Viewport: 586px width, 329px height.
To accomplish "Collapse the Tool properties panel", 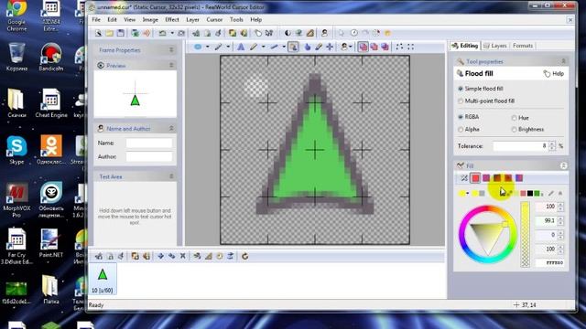I will [x=563, y=61].
